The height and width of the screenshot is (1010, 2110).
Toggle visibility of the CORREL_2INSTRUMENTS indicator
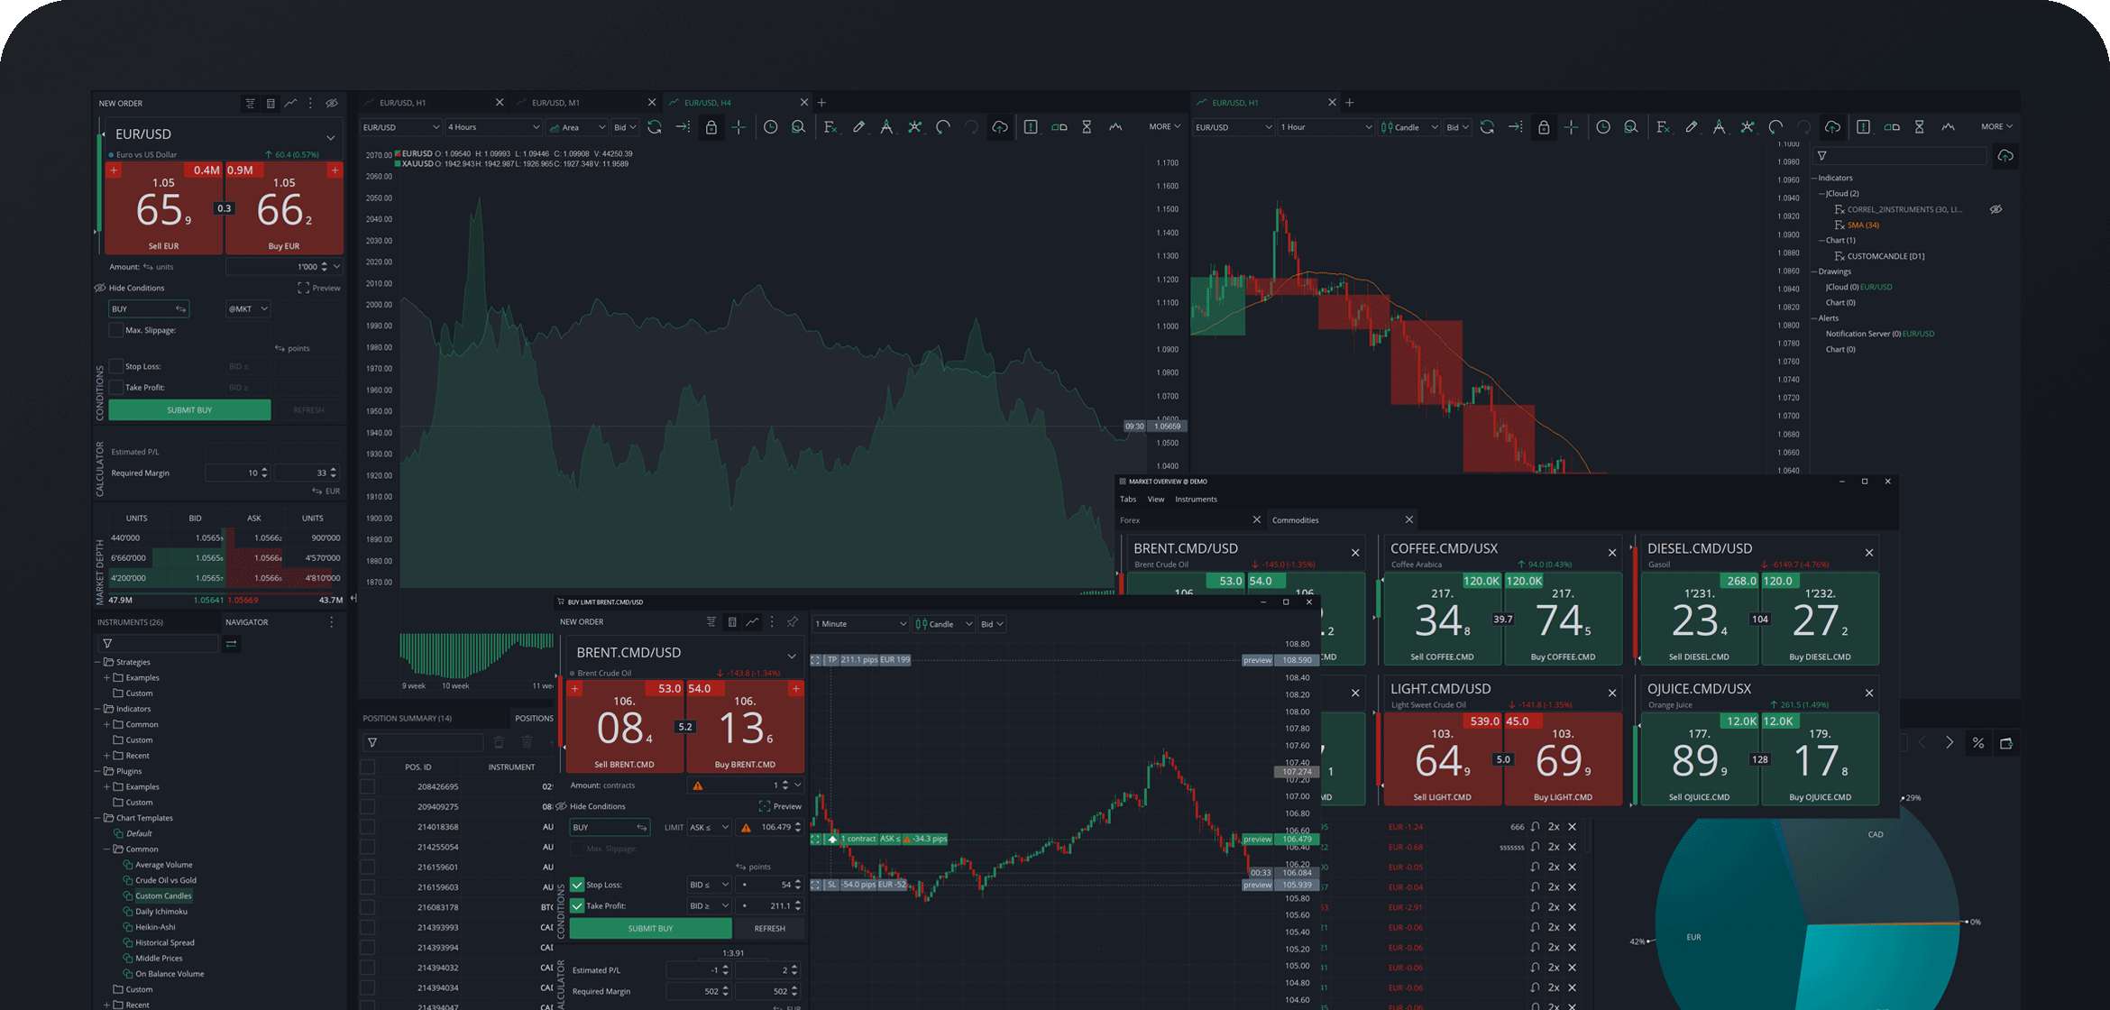click(x=1996, y=209)
